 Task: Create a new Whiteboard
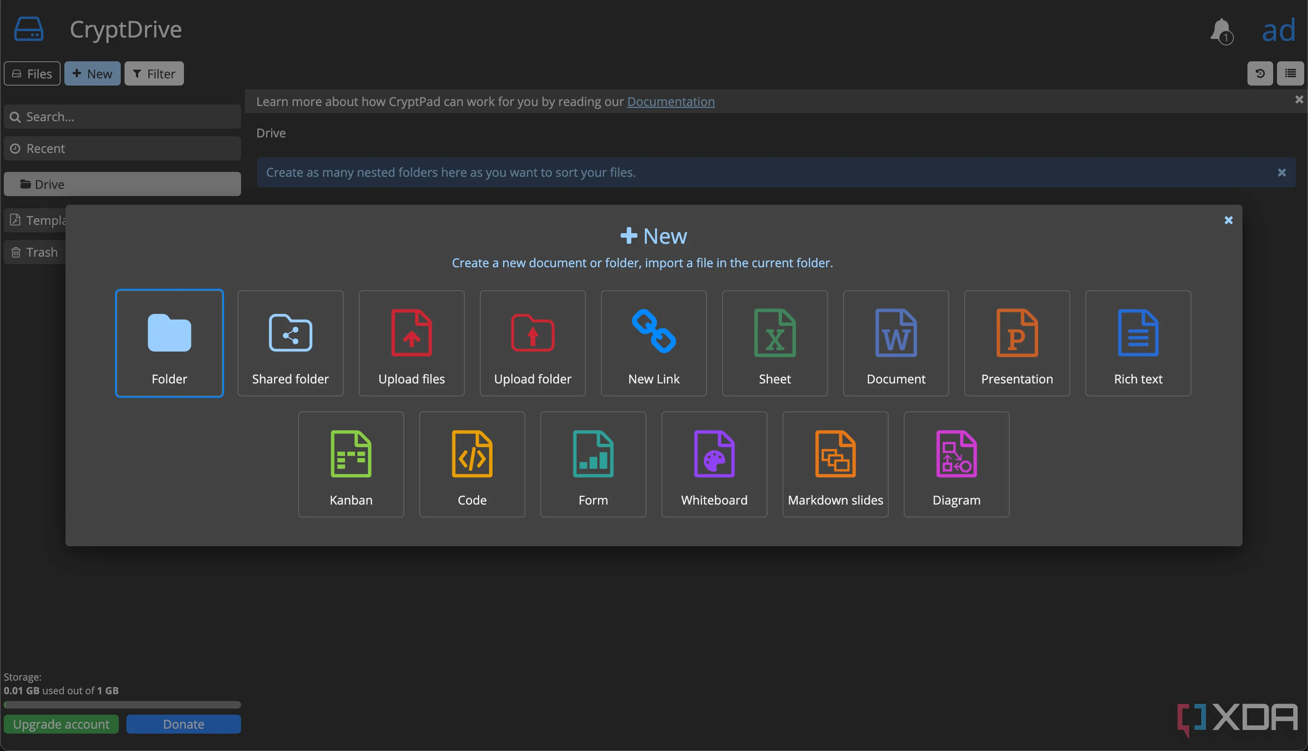click(x=715, y=464)
